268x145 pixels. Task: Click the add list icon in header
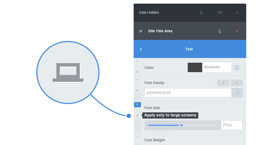(220, 13)
